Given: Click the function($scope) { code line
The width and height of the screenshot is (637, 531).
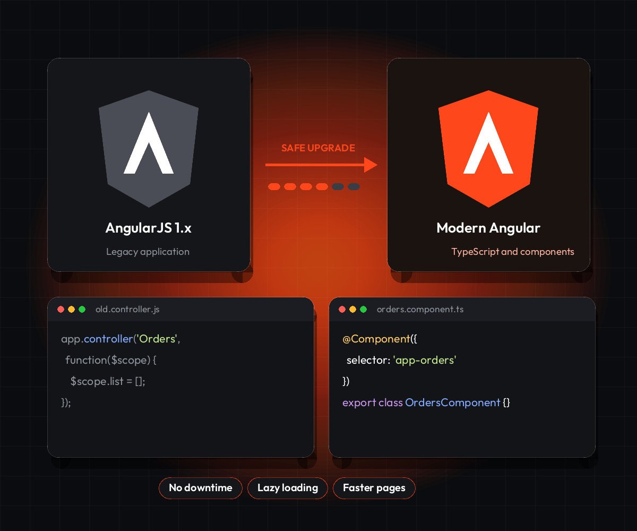Looking at the screenshot, I should 111,360.
